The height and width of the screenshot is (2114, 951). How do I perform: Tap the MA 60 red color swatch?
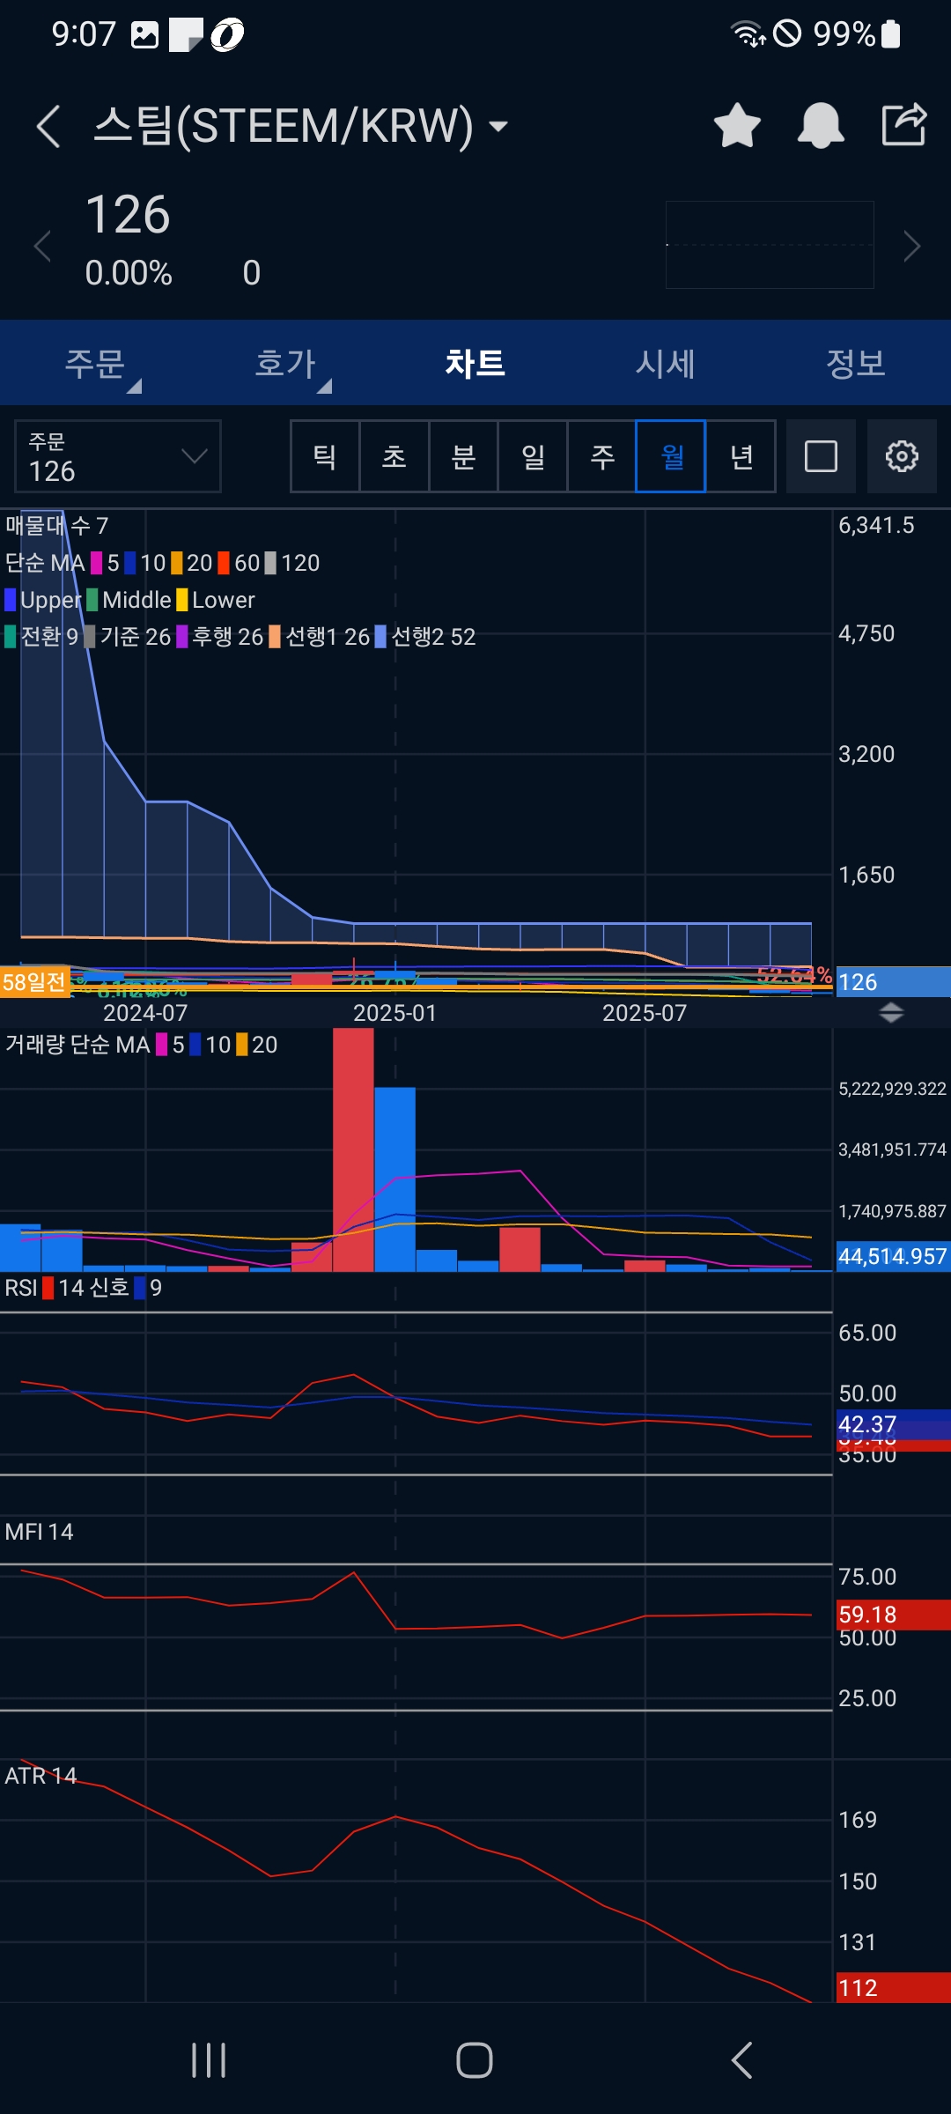point(224,563)
